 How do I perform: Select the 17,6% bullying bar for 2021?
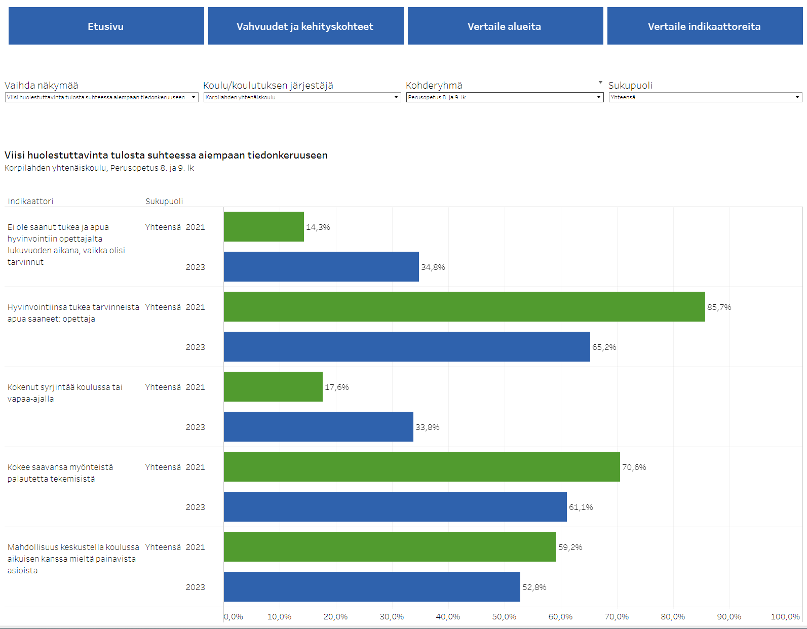point(273,387)
